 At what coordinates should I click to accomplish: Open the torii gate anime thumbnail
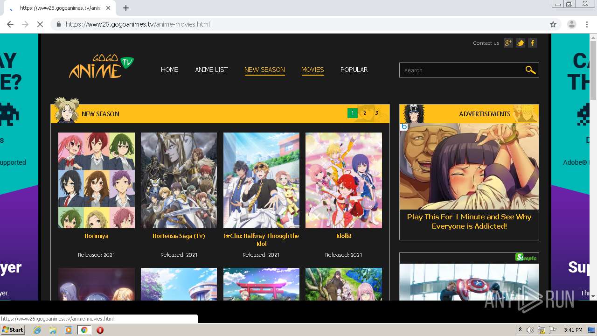(x=261, y=284)
